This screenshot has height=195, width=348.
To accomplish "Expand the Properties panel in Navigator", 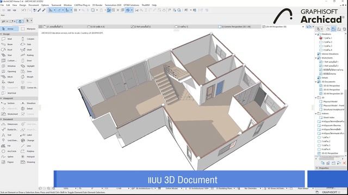I will tap(317, 168).
